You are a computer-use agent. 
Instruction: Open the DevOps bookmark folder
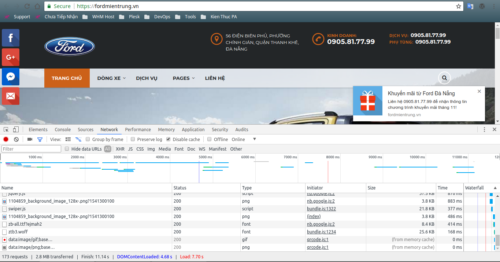[x=158, y=16]
